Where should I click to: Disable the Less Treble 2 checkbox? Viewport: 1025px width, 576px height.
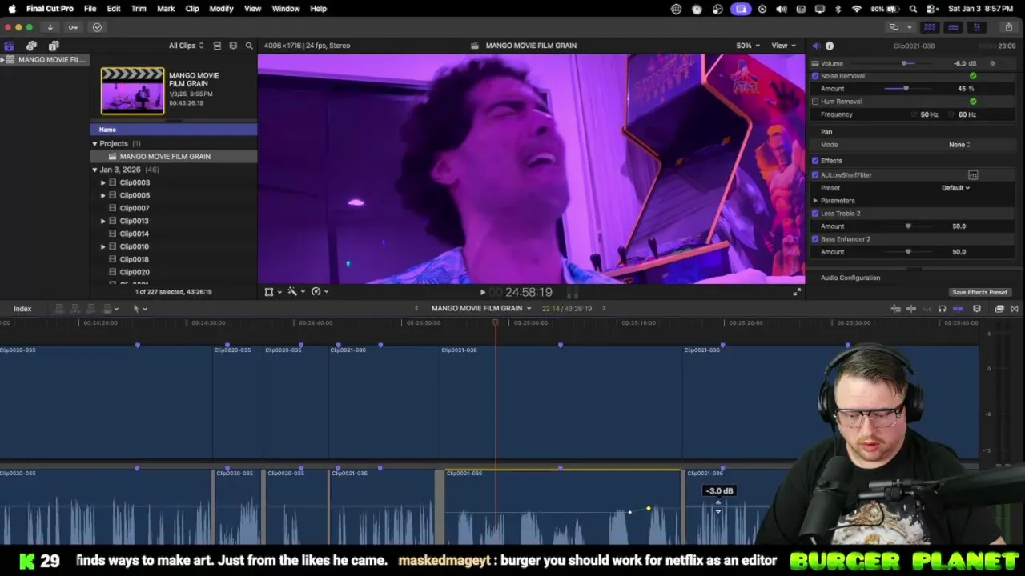(815, 214)
